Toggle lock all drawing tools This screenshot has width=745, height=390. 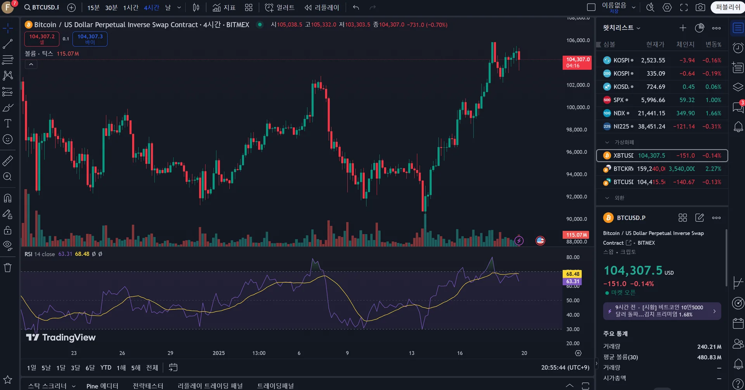pyautogui.click(x=8, y=230)
